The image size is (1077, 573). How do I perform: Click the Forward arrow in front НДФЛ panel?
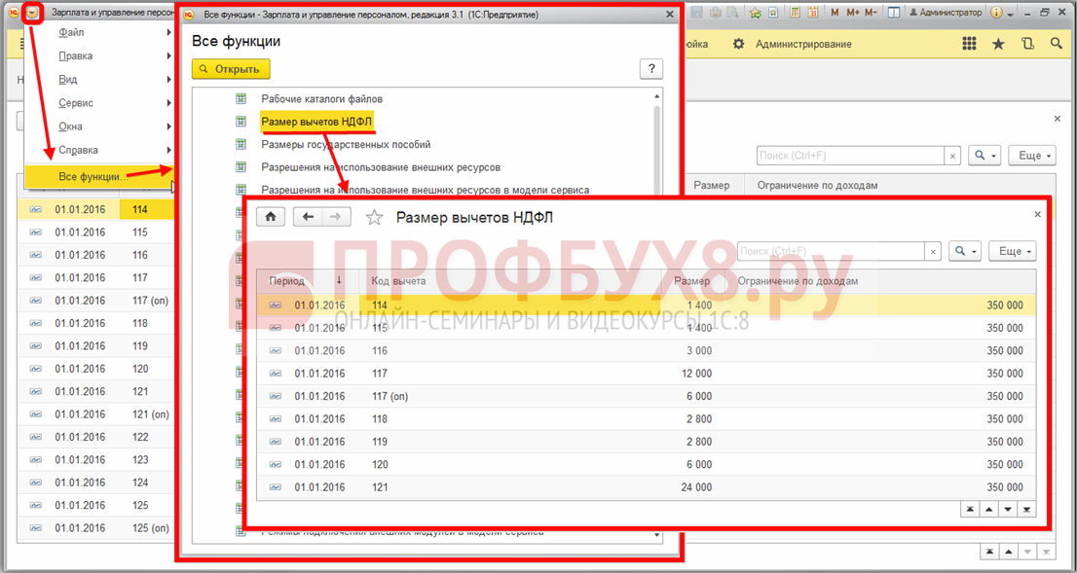(x=337, y=217)
